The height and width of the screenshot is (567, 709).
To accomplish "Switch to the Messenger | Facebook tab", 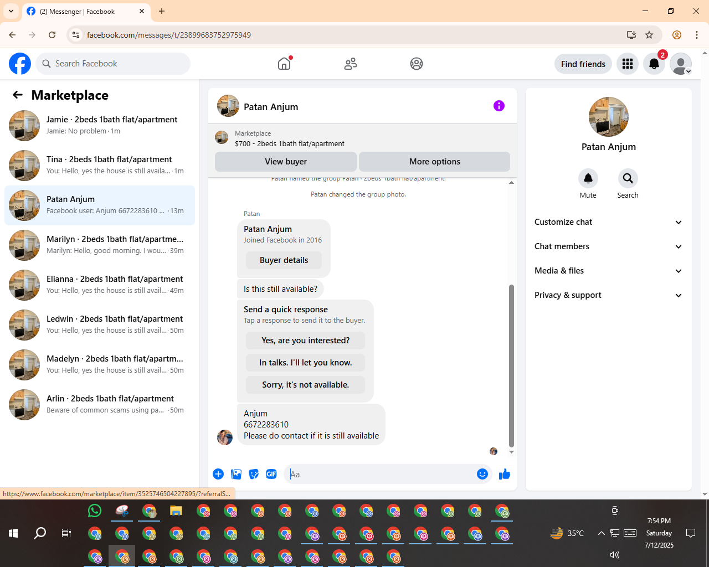I will [x=86, y=11].
